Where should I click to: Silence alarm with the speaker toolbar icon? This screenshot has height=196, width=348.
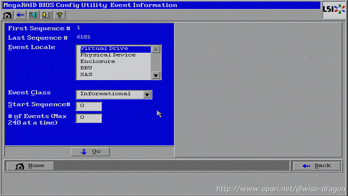click(x=46, y=15)
